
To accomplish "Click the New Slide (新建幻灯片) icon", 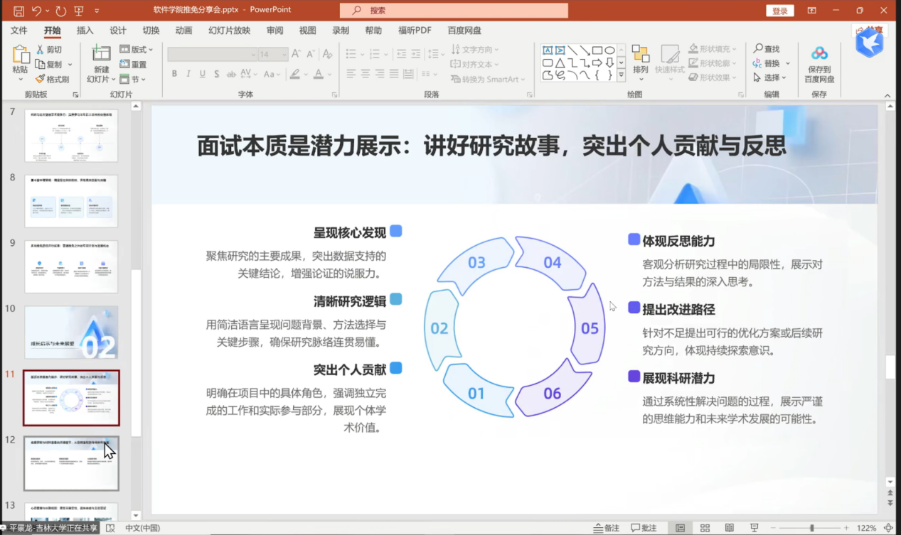I will 102,54.
